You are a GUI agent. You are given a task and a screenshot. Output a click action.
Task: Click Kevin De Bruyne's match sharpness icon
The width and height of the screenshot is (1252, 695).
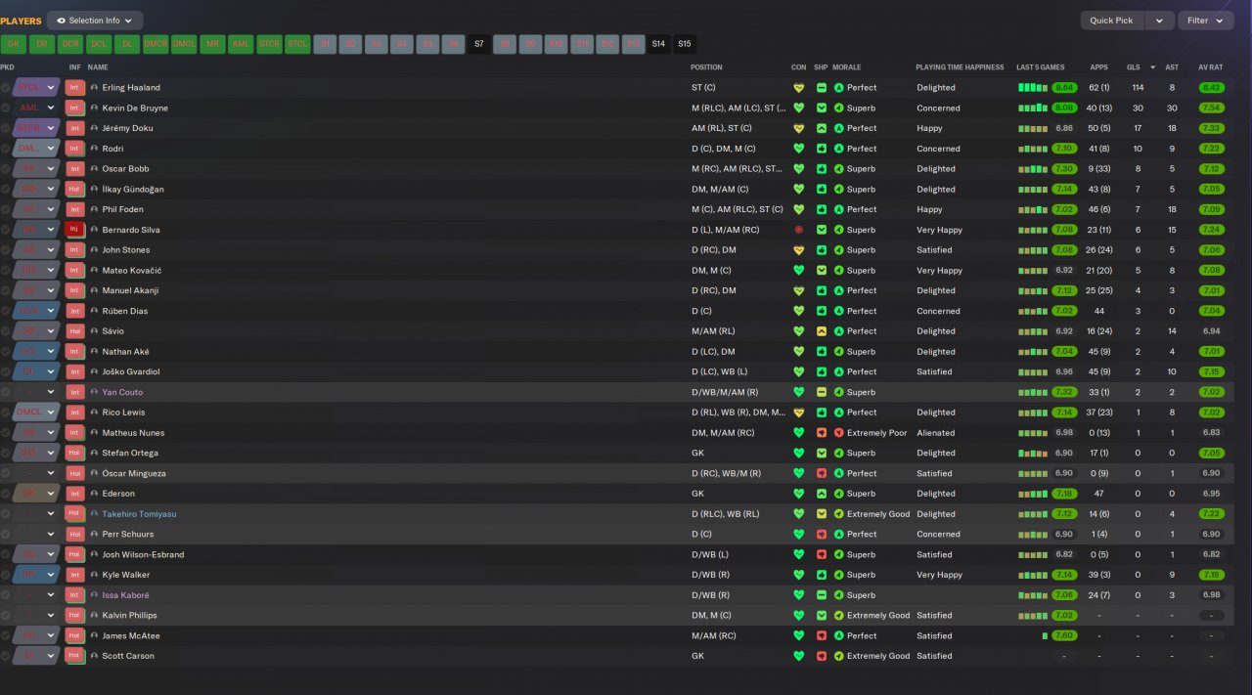point(822,108)
